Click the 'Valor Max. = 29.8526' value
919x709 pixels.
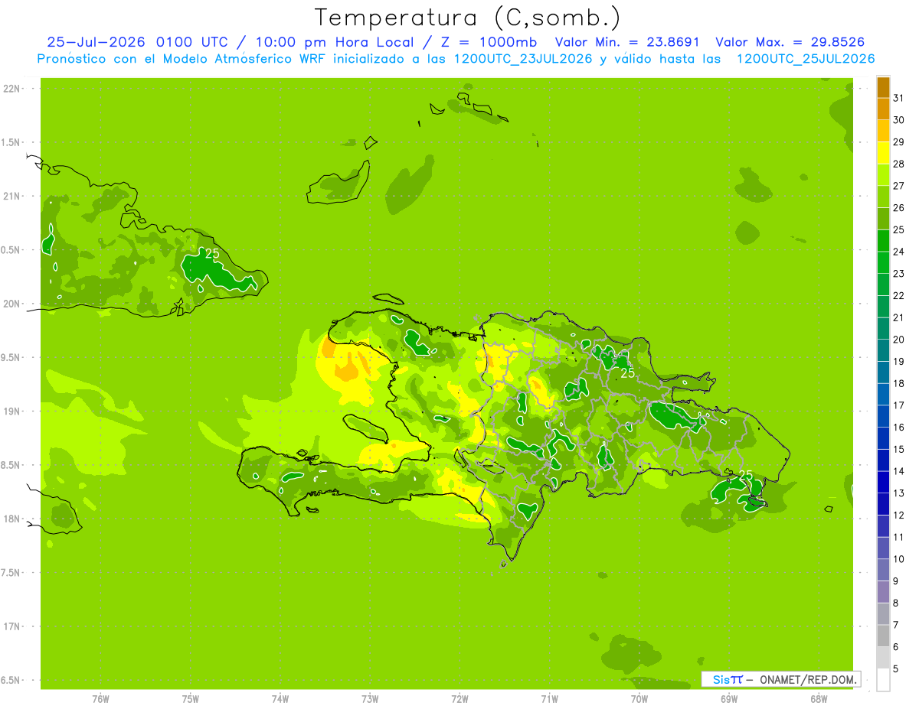coord(790,42)
